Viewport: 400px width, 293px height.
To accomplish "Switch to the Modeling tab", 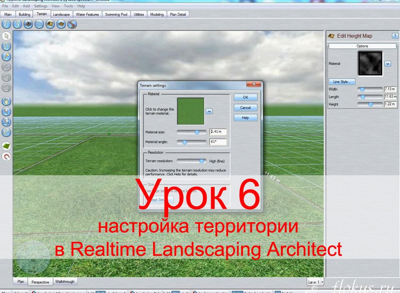I will (157, 15).
